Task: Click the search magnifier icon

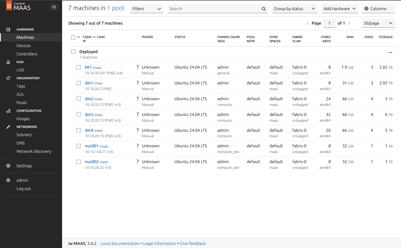Action: pyautogui.click(x=263, y=9)
